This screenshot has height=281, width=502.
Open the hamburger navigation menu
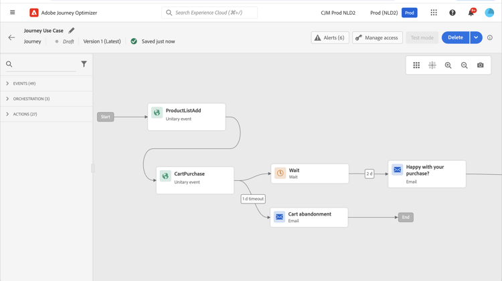coord(12,13)
